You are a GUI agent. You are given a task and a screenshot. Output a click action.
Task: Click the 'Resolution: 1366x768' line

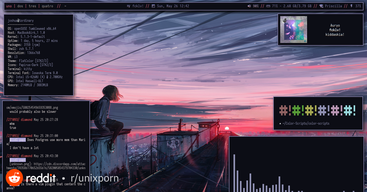point(24,53)
